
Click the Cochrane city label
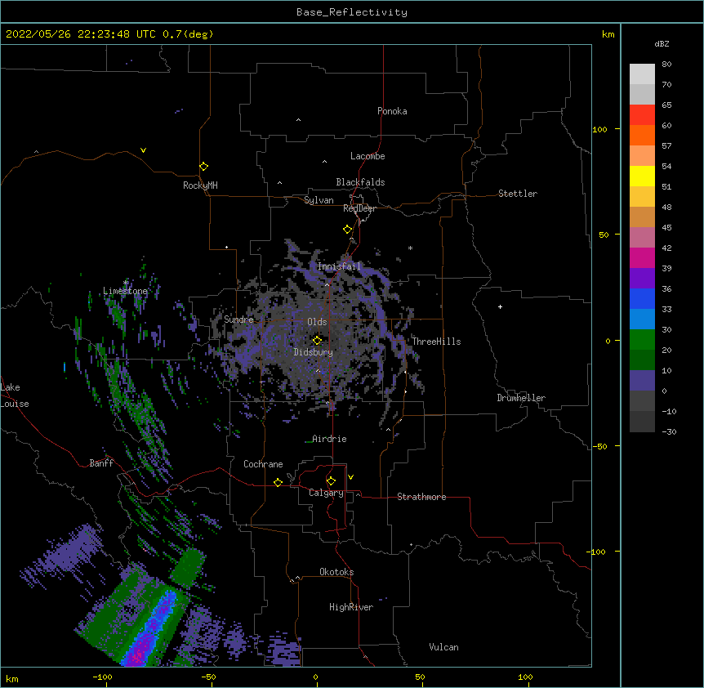point(263,464)
